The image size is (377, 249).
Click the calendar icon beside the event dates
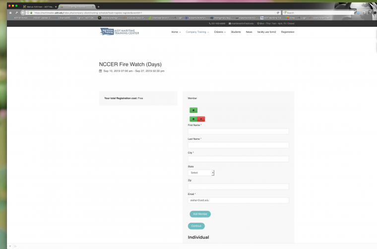click(100, 71)
